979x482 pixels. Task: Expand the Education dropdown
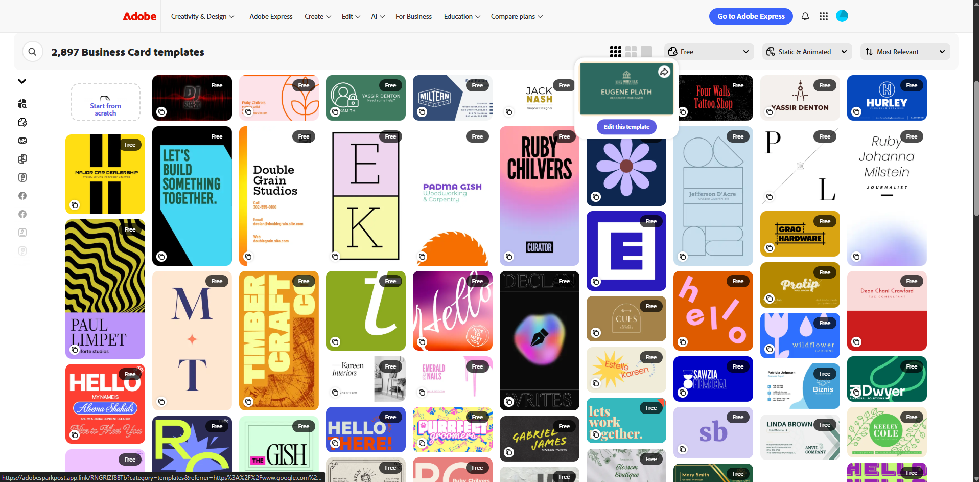tap(462, 16)
